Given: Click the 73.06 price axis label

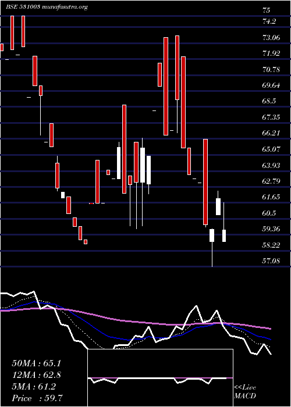Looking at the screenshot, I should [x=272, y=38].
